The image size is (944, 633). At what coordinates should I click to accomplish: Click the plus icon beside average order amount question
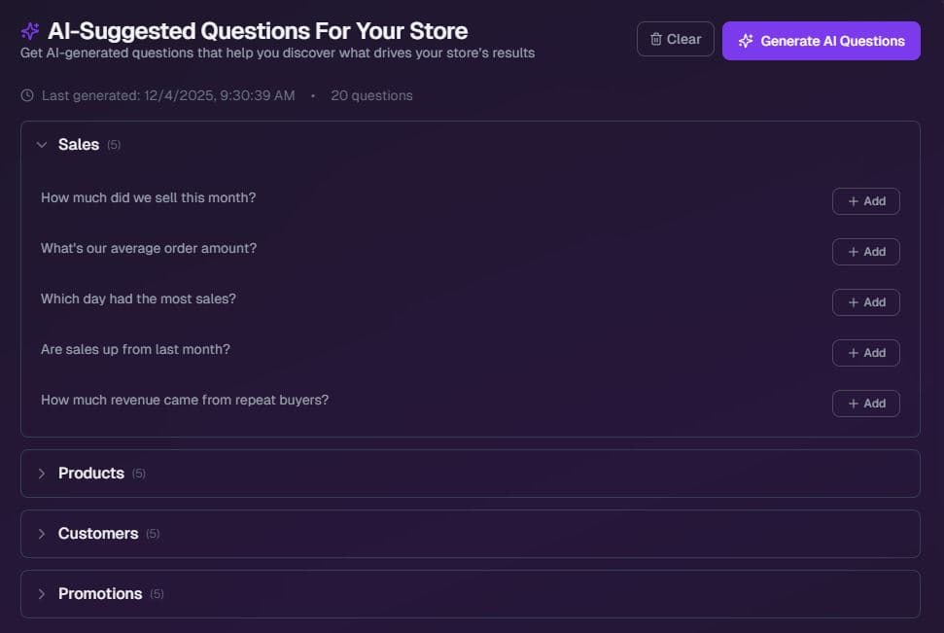[x=854, y=252]
